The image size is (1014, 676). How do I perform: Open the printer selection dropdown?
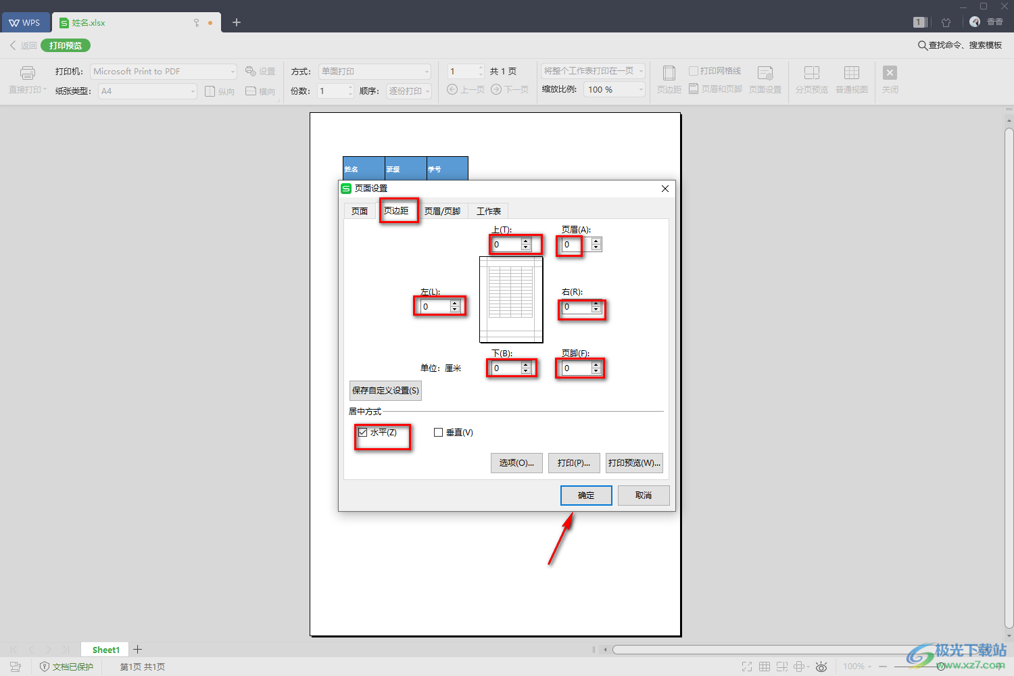point(164,71)
